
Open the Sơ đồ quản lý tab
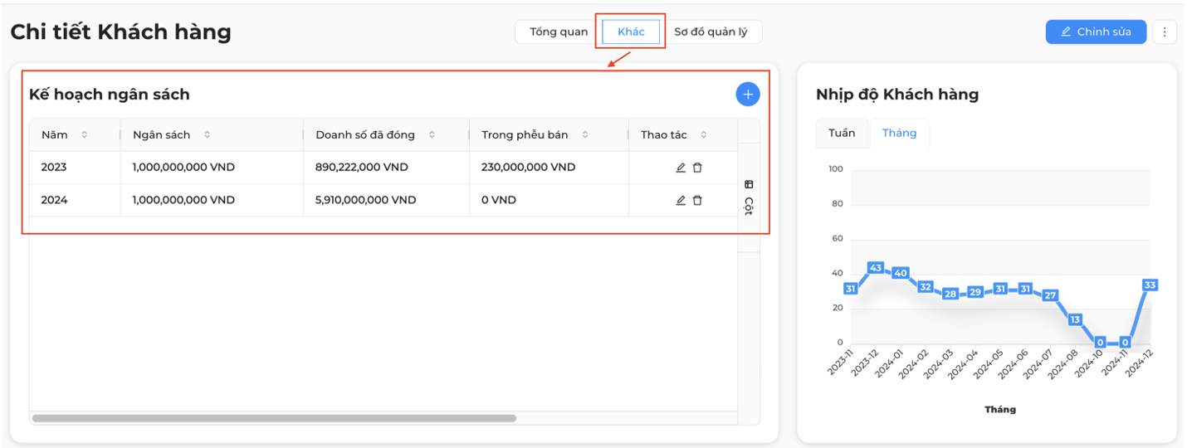(x=711, y=32)
